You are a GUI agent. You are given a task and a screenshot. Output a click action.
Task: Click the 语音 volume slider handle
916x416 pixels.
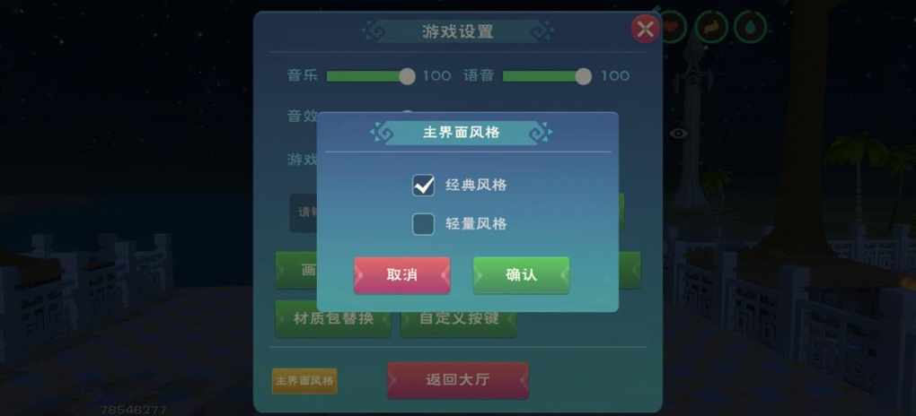[x=583, y=76]
